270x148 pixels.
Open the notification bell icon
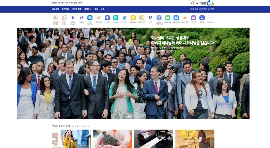tap(192, 3)
